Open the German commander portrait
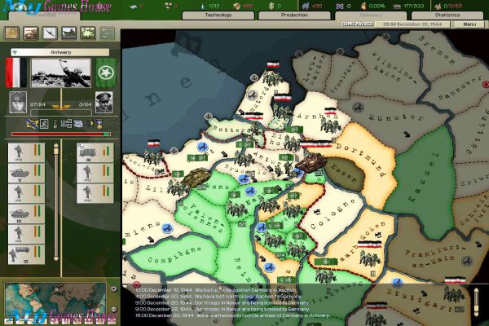 (18, 103)
